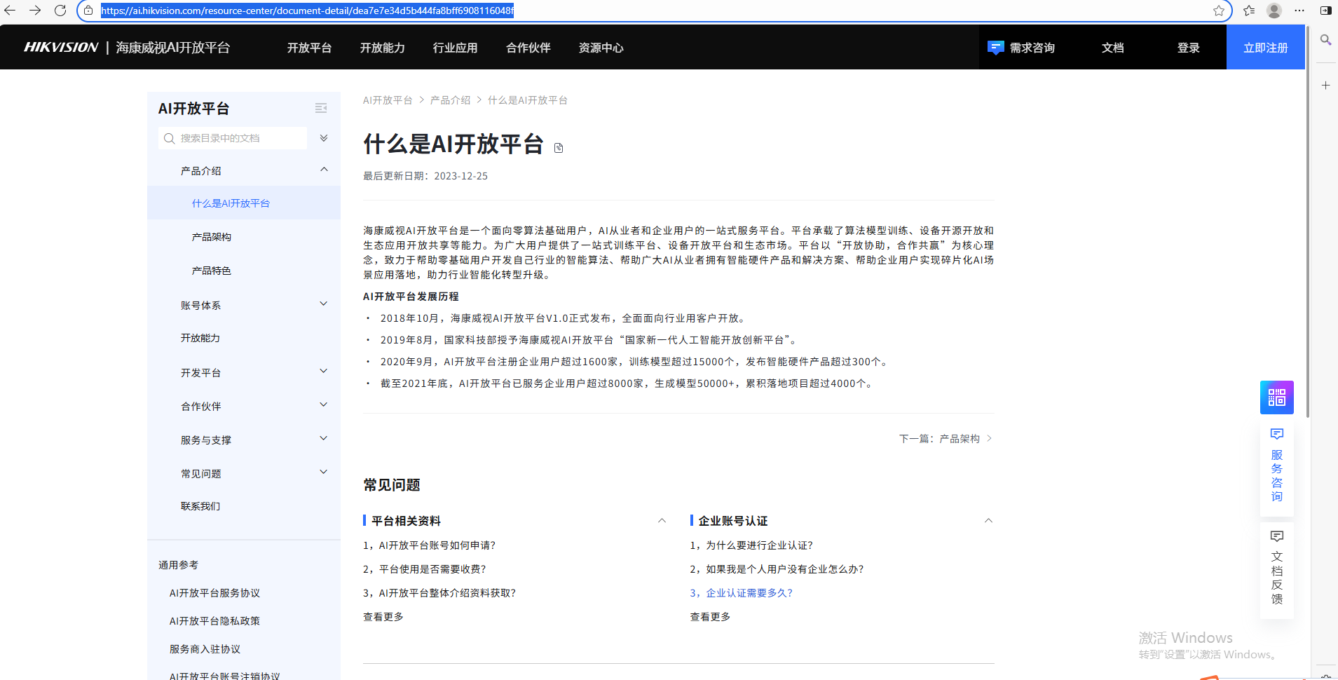
Task: Open the 资源中心 nav menu
Action: pos(601,48)
